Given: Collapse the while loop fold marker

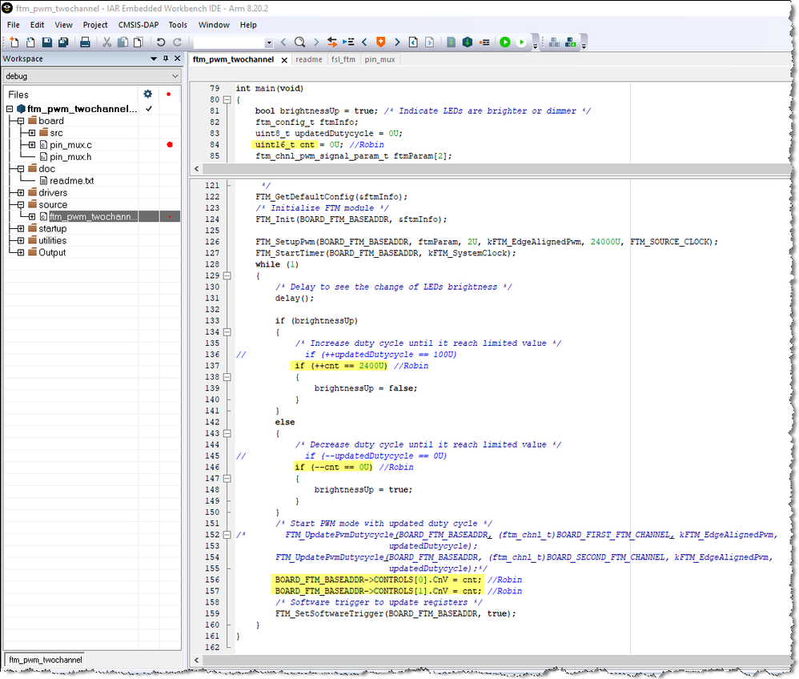Looking at the screenshot, I should (x=227, y=275).
